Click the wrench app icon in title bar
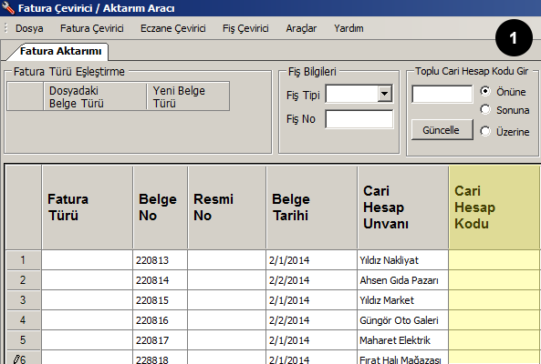This screenshot has width=541, height=364. pos(7,7)
